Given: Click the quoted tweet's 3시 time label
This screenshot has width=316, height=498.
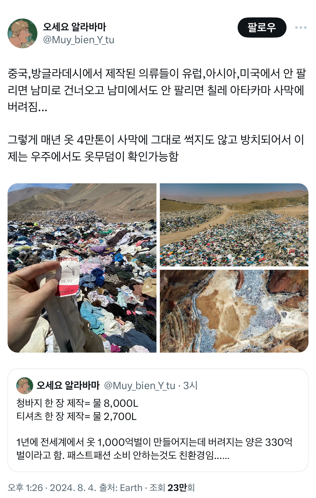Looking at the screenshot, I should 190,386.
